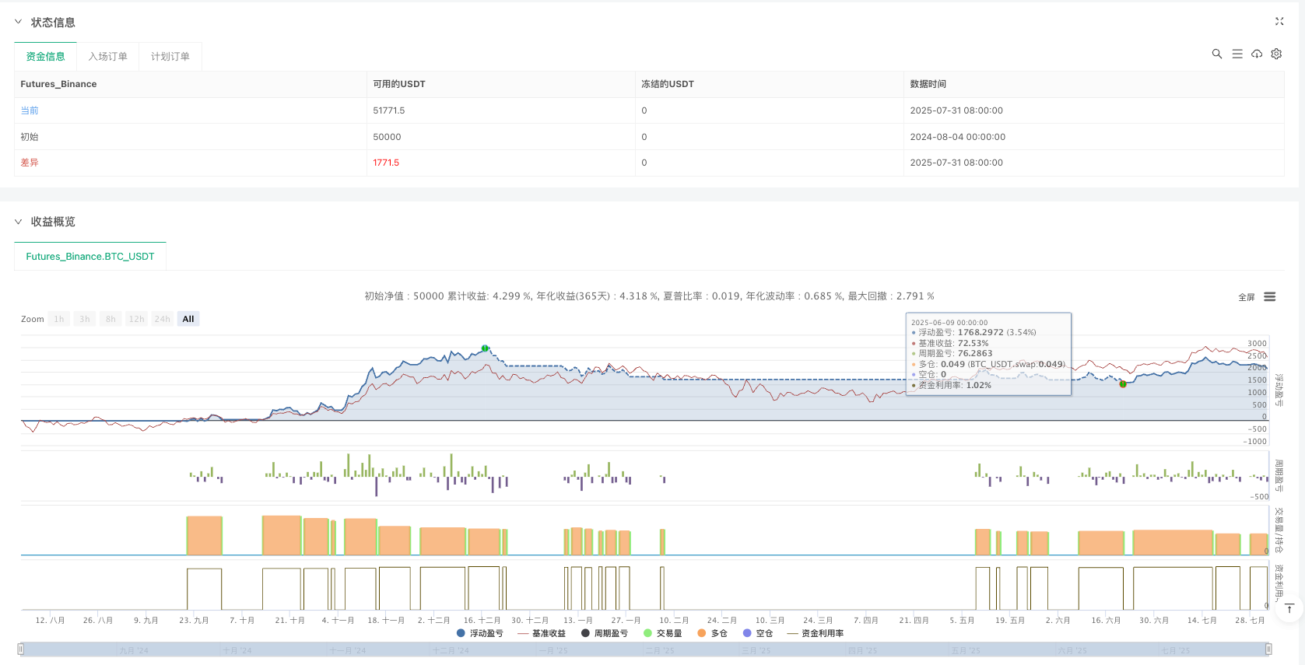Select the 1h zoom range button
The height and width of the screenshot is (665, 1305).
[59, 319]
